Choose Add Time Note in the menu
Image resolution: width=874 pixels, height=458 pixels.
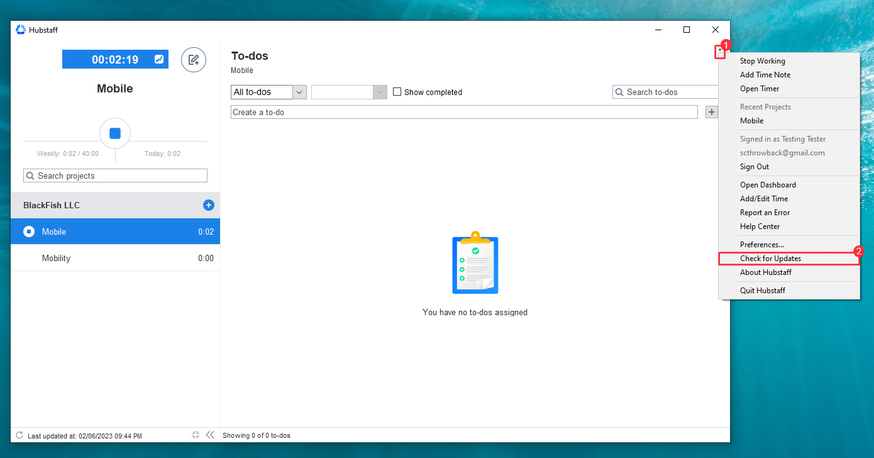coord(789,75)
